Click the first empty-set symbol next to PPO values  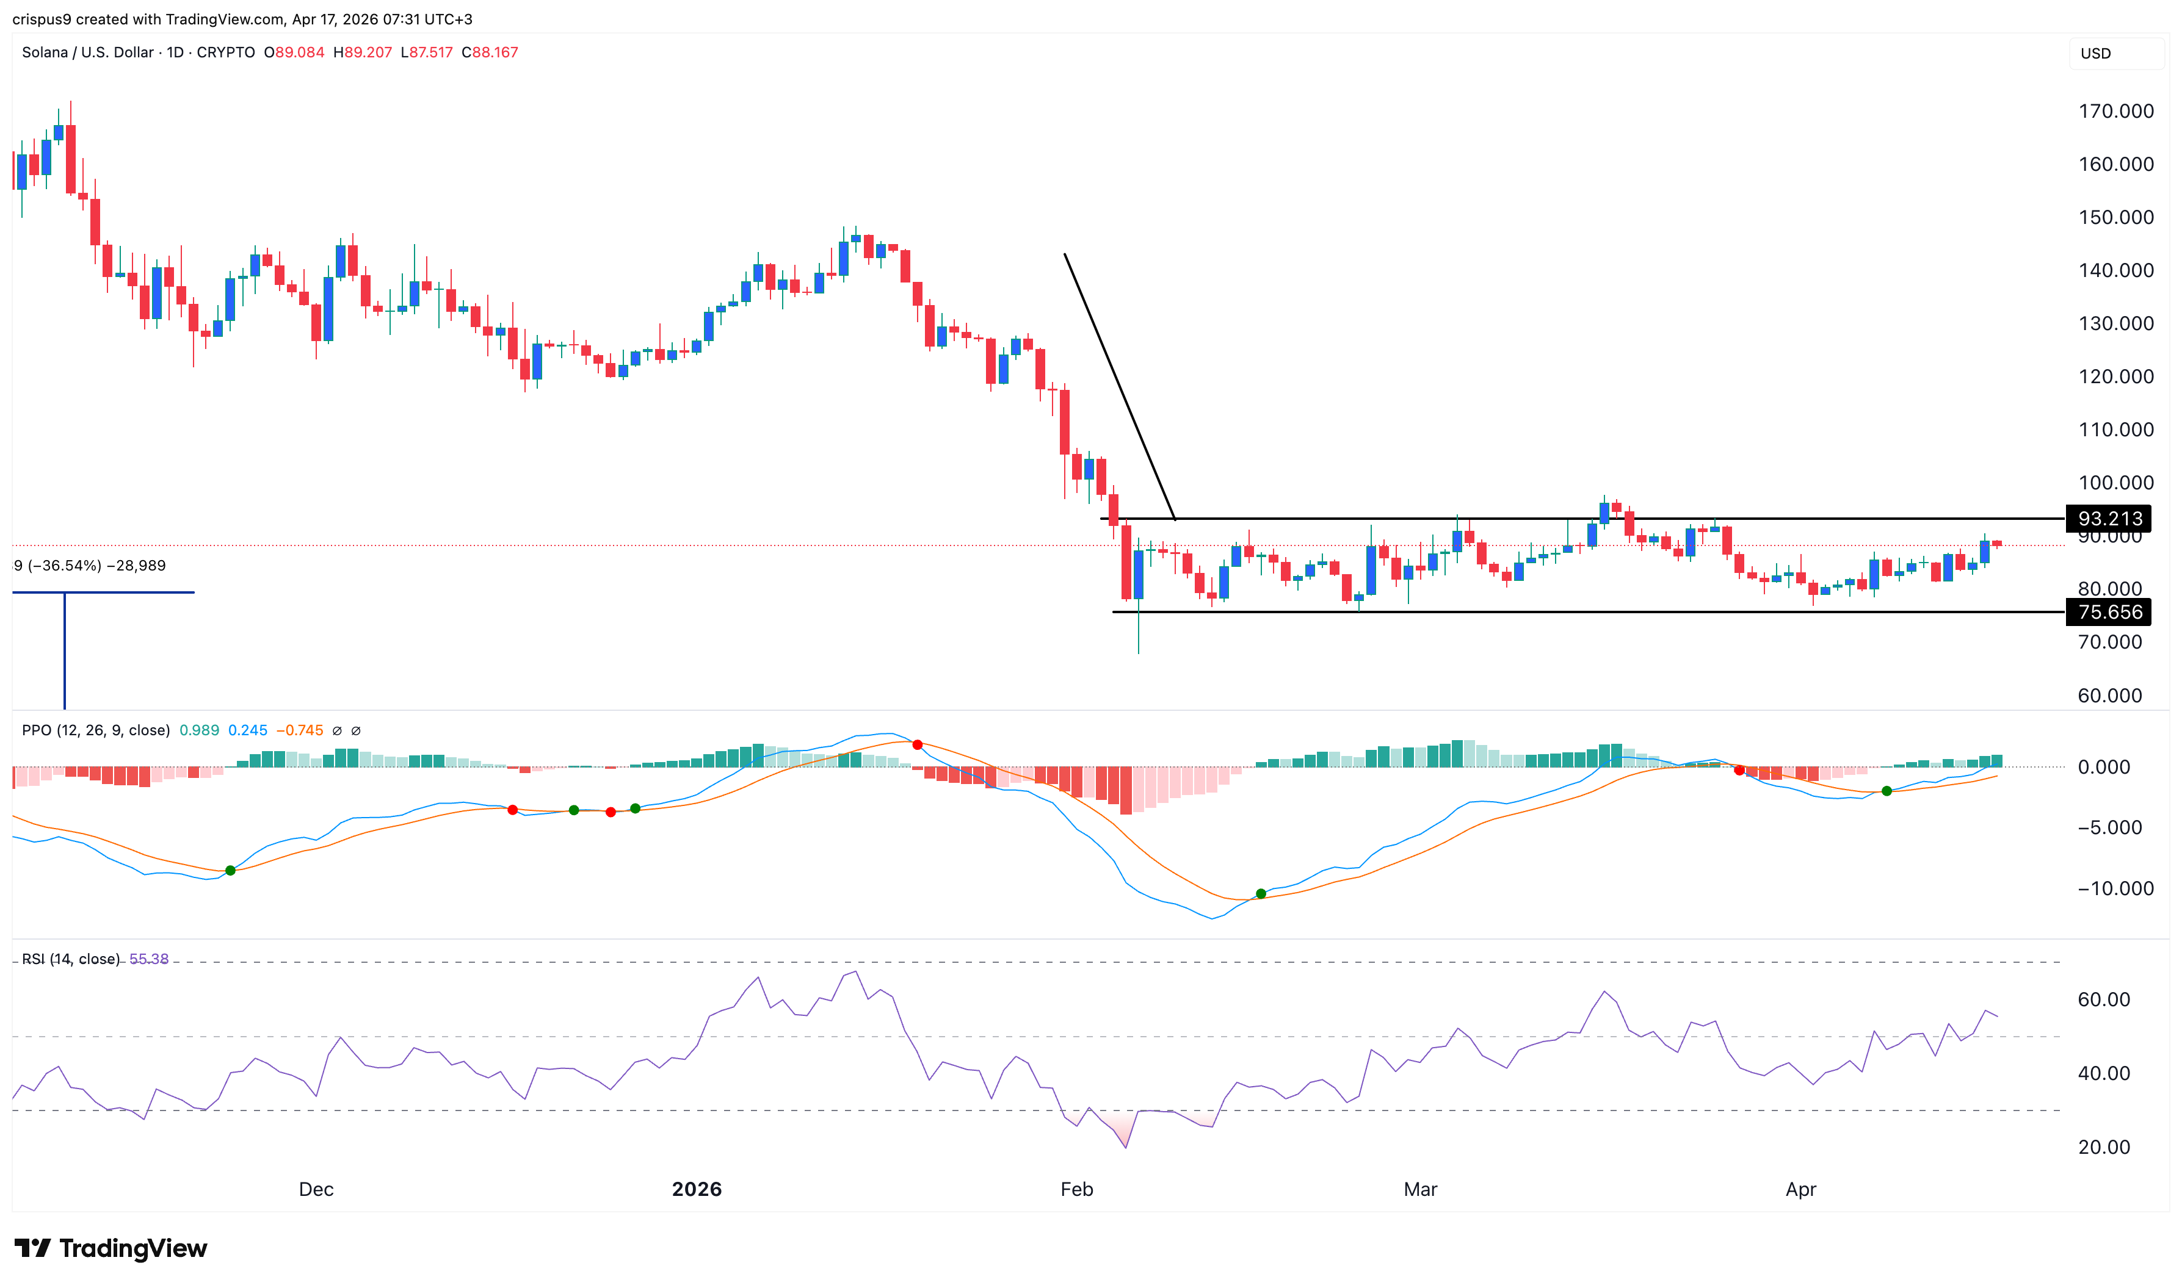(x=337, y=731)
